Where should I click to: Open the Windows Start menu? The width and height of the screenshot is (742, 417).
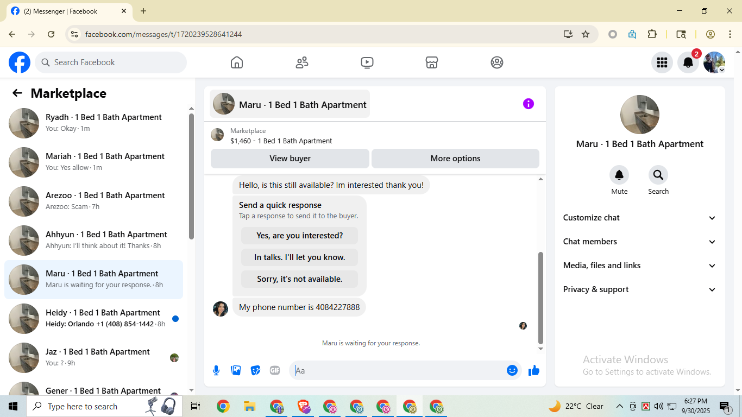point(13,406)
